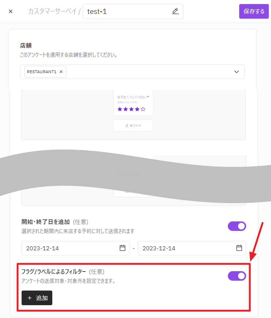271x318 pixels.
Task: Open the 完了ページ card in preview
Action: click(133, 126)
